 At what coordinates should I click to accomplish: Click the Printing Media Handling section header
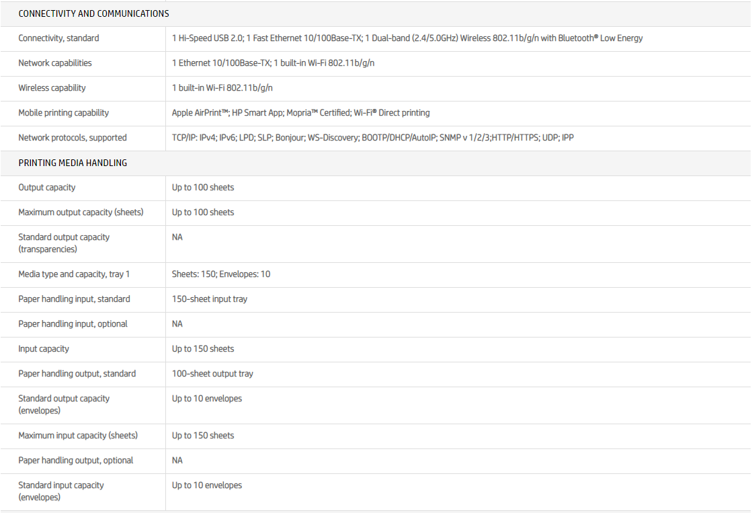pyautogui.click(x=73, y=163)
